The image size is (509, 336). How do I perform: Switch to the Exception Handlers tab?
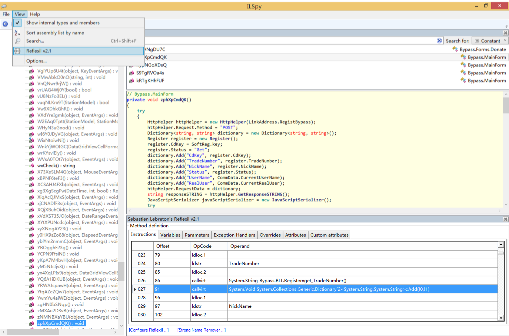click(234, 235)
